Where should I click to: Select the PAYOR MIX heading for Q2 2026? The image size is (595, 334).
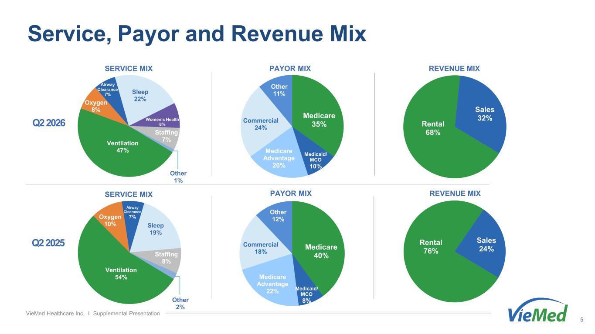click(290, 69)
